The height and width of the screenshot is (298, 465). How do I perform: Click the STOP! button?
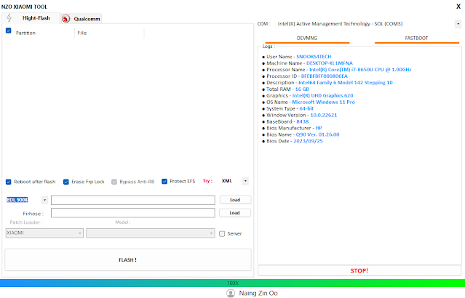click(359, 271)
